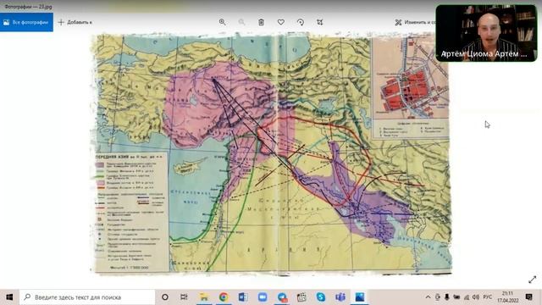The width and height of the screenshot is (542, 305).
Task: Select the Photos app on taskbar
Action: pyautogui.click(x=360, y=297)
